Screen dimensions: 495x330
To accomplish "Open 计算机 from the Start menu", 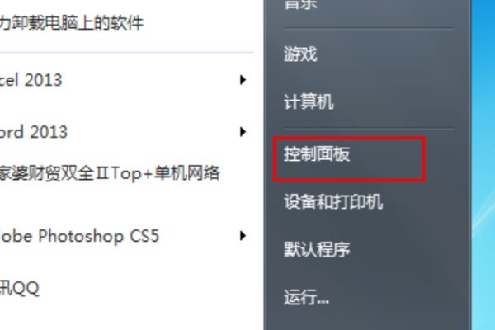I will [309, 101].
